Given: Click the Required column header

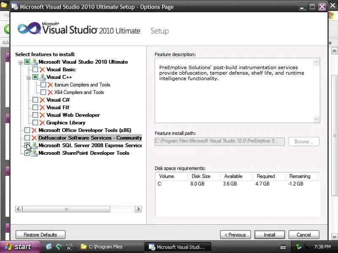Looking at the screenshot, I should [269, 176].
